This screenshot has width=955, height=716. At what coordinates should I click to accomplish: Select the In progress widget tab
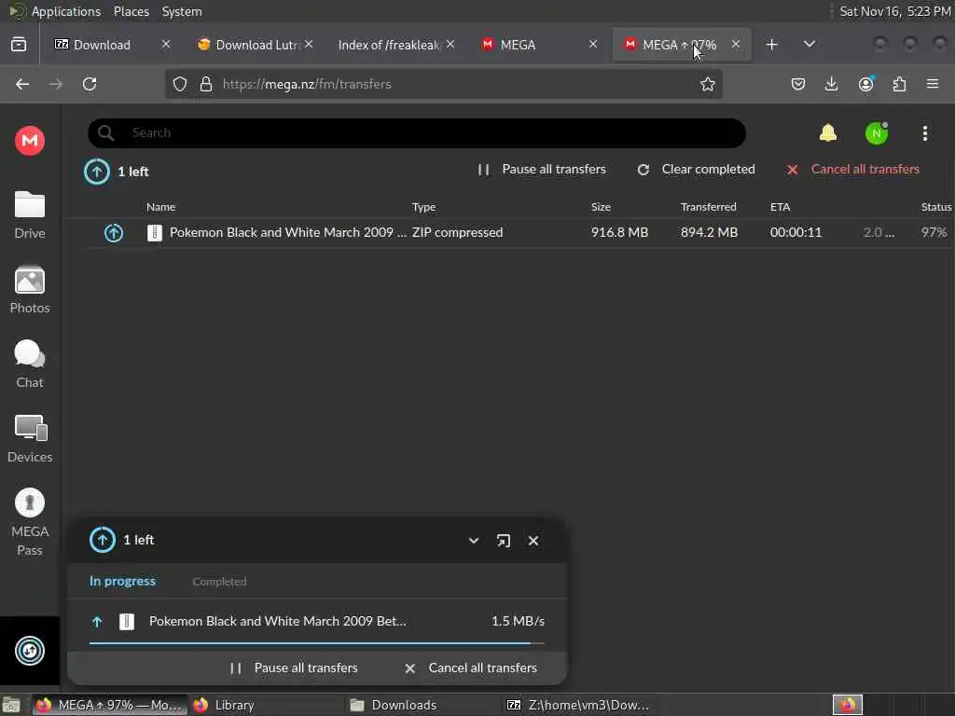coord(122,582)
